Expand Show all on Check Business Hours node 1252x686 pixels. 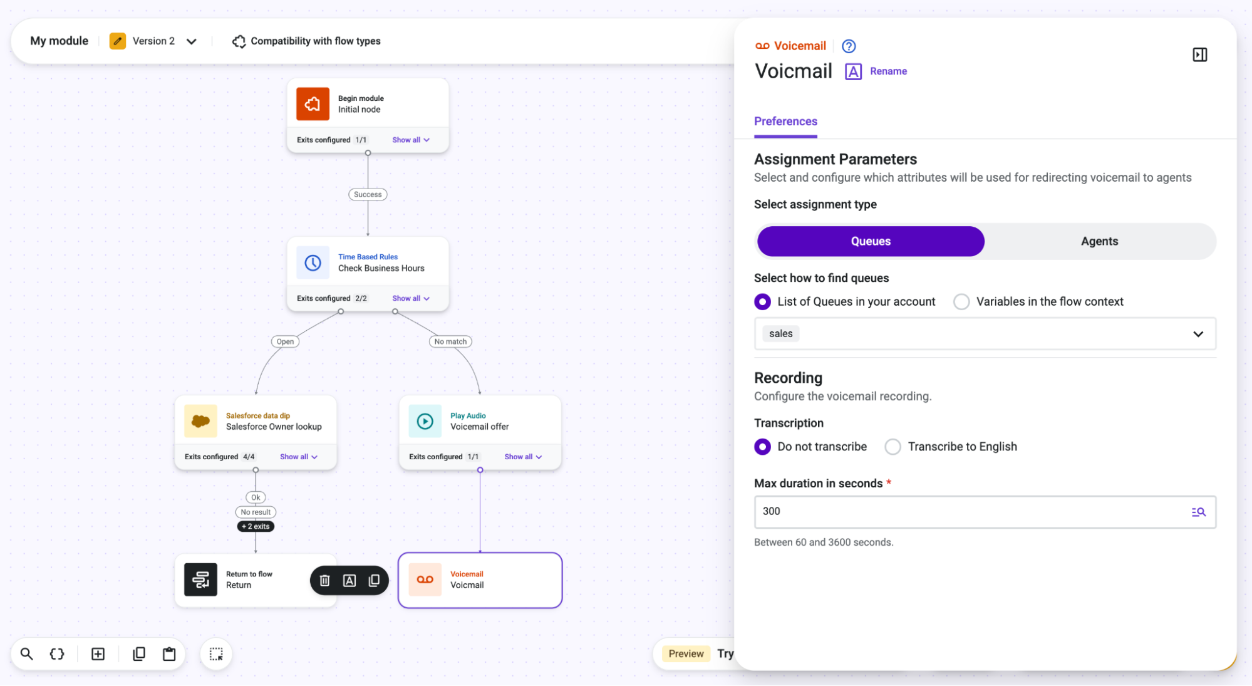pos(411,298)
